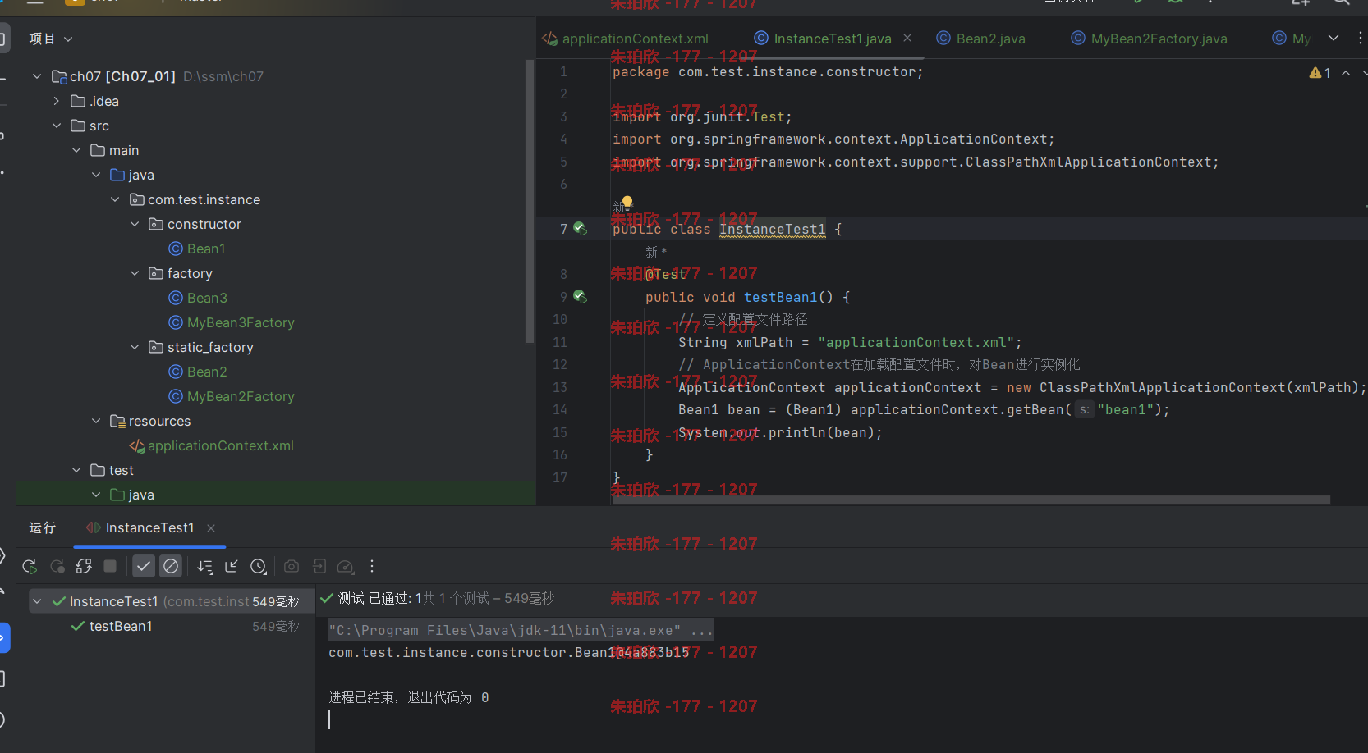Collapse the test folder node
This screenshot has width=1368, height=753.
coord(76,470)
